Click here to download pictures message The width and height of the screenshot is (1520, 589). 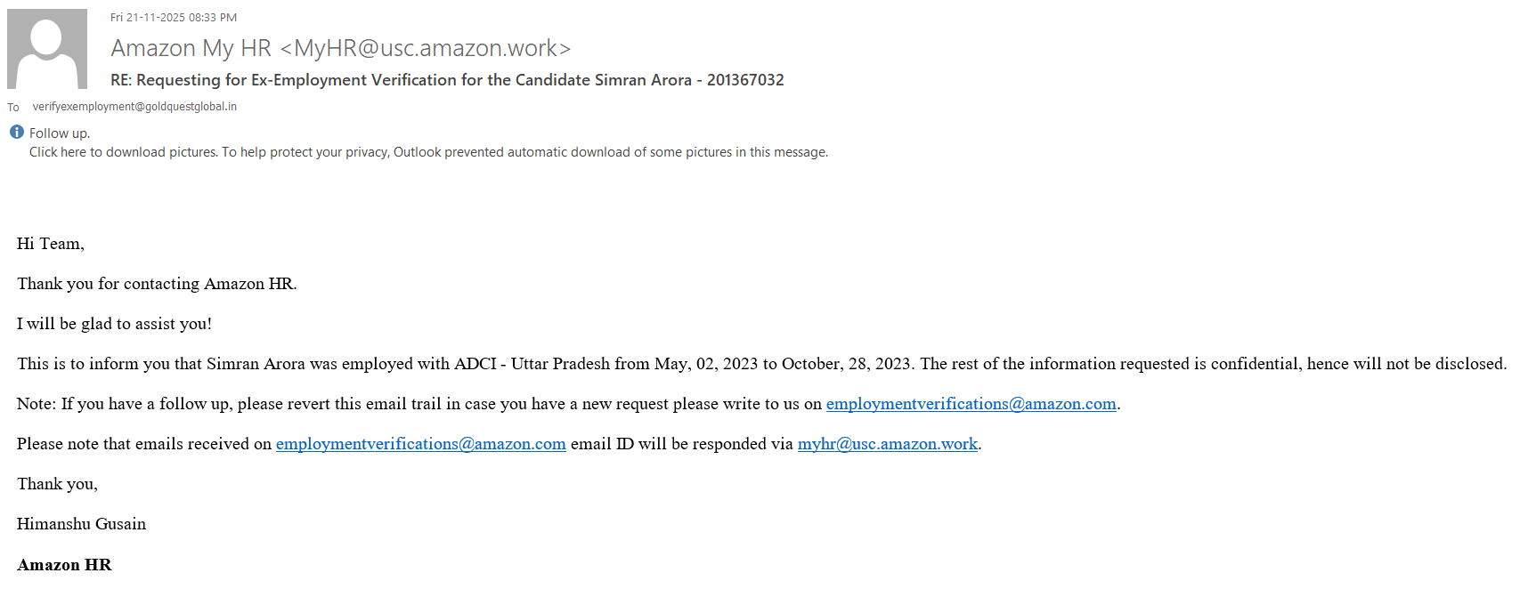click(x=427, y=152)
